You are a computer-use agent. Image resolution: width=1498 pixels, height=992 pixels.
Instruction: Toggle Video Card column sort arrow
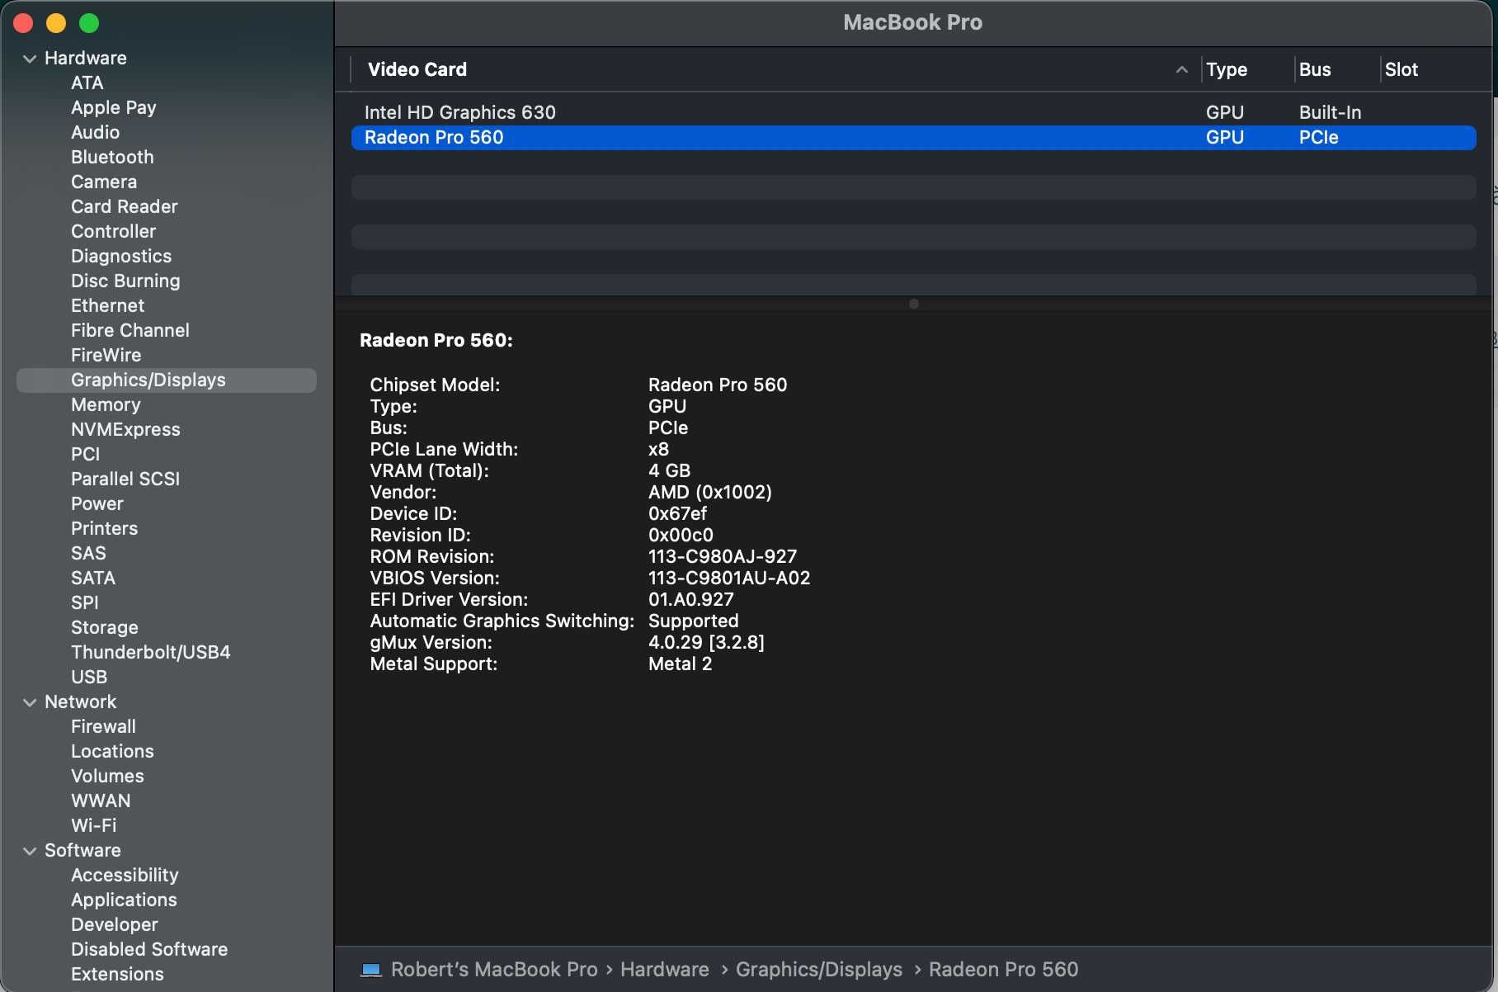[x=1181, y=70]
